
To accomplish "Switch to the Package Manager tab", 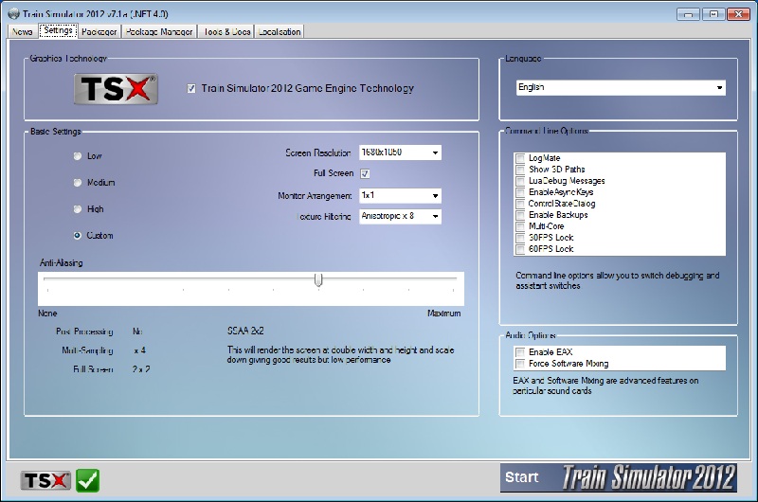I will coord(159,31).
